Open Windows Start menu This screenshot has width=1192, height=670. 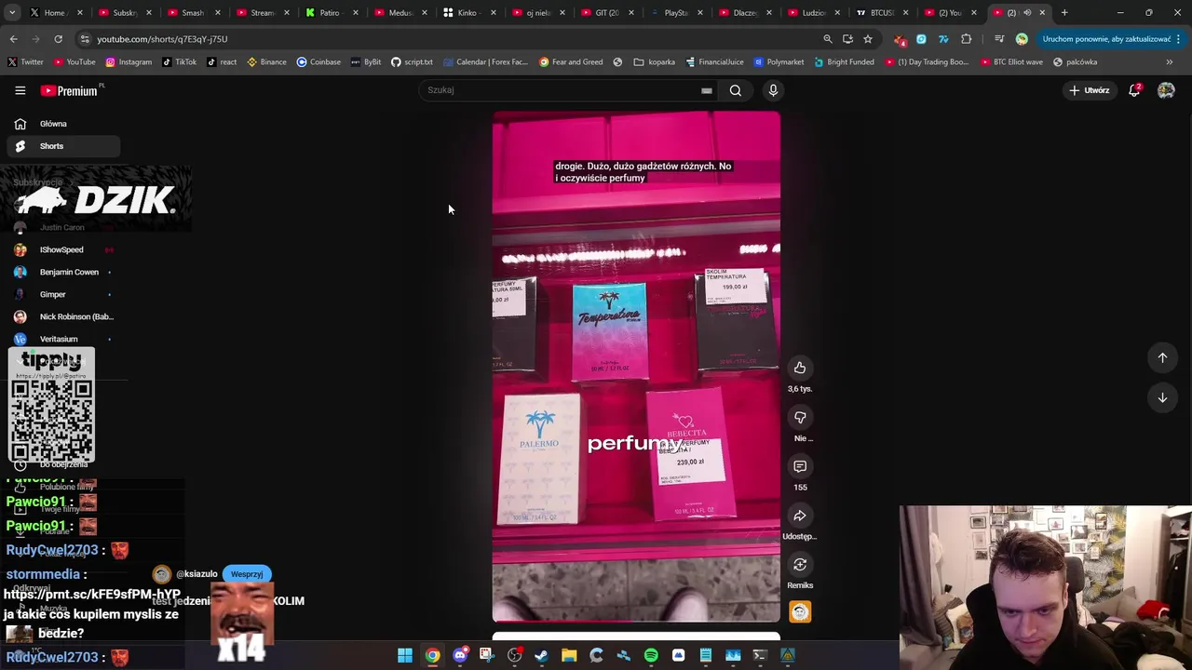tap(405, 655)
